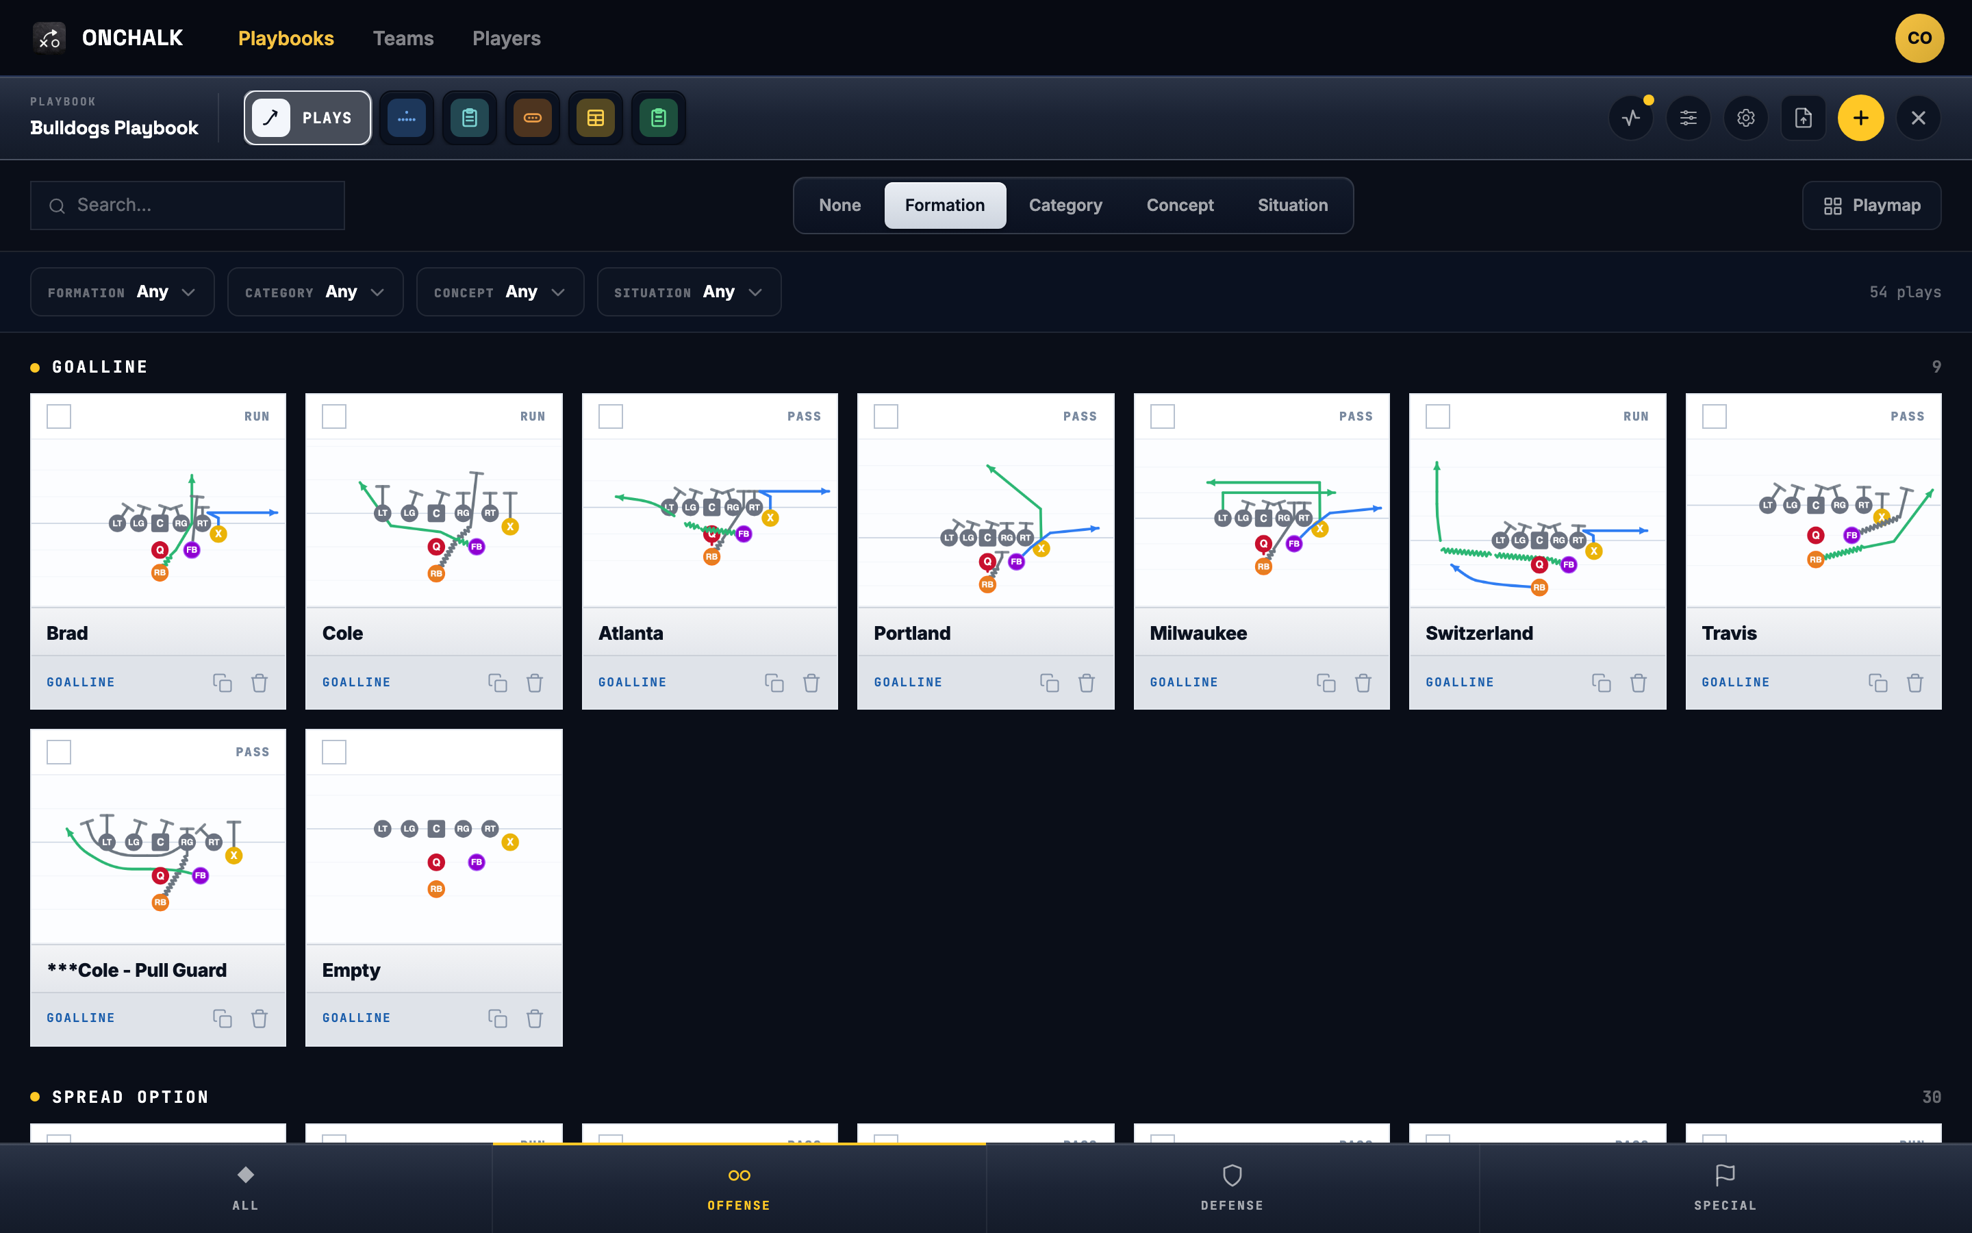Switch to the Players tab

coord(507,38)
